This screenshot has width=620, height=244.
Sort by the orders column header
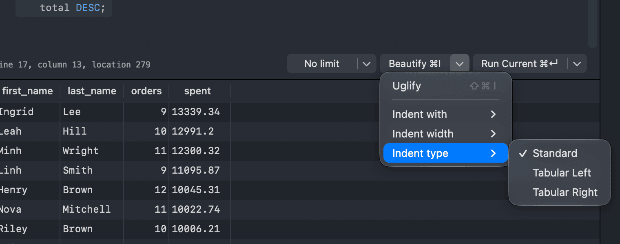pyautogui.click(x=146, y=91)
